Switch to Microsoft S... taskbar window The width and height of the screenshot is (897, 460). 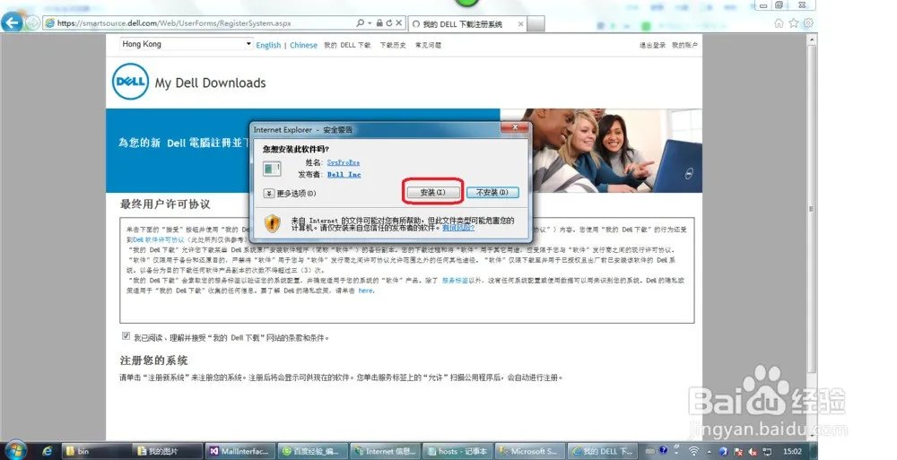[x=530, y=451]
